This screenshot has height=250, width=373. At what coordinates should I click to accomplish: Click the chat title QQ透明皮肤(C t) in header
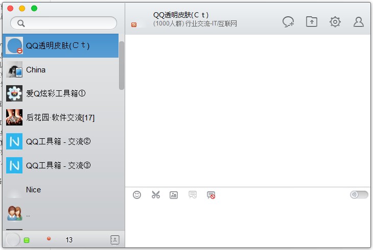[181, 15]
